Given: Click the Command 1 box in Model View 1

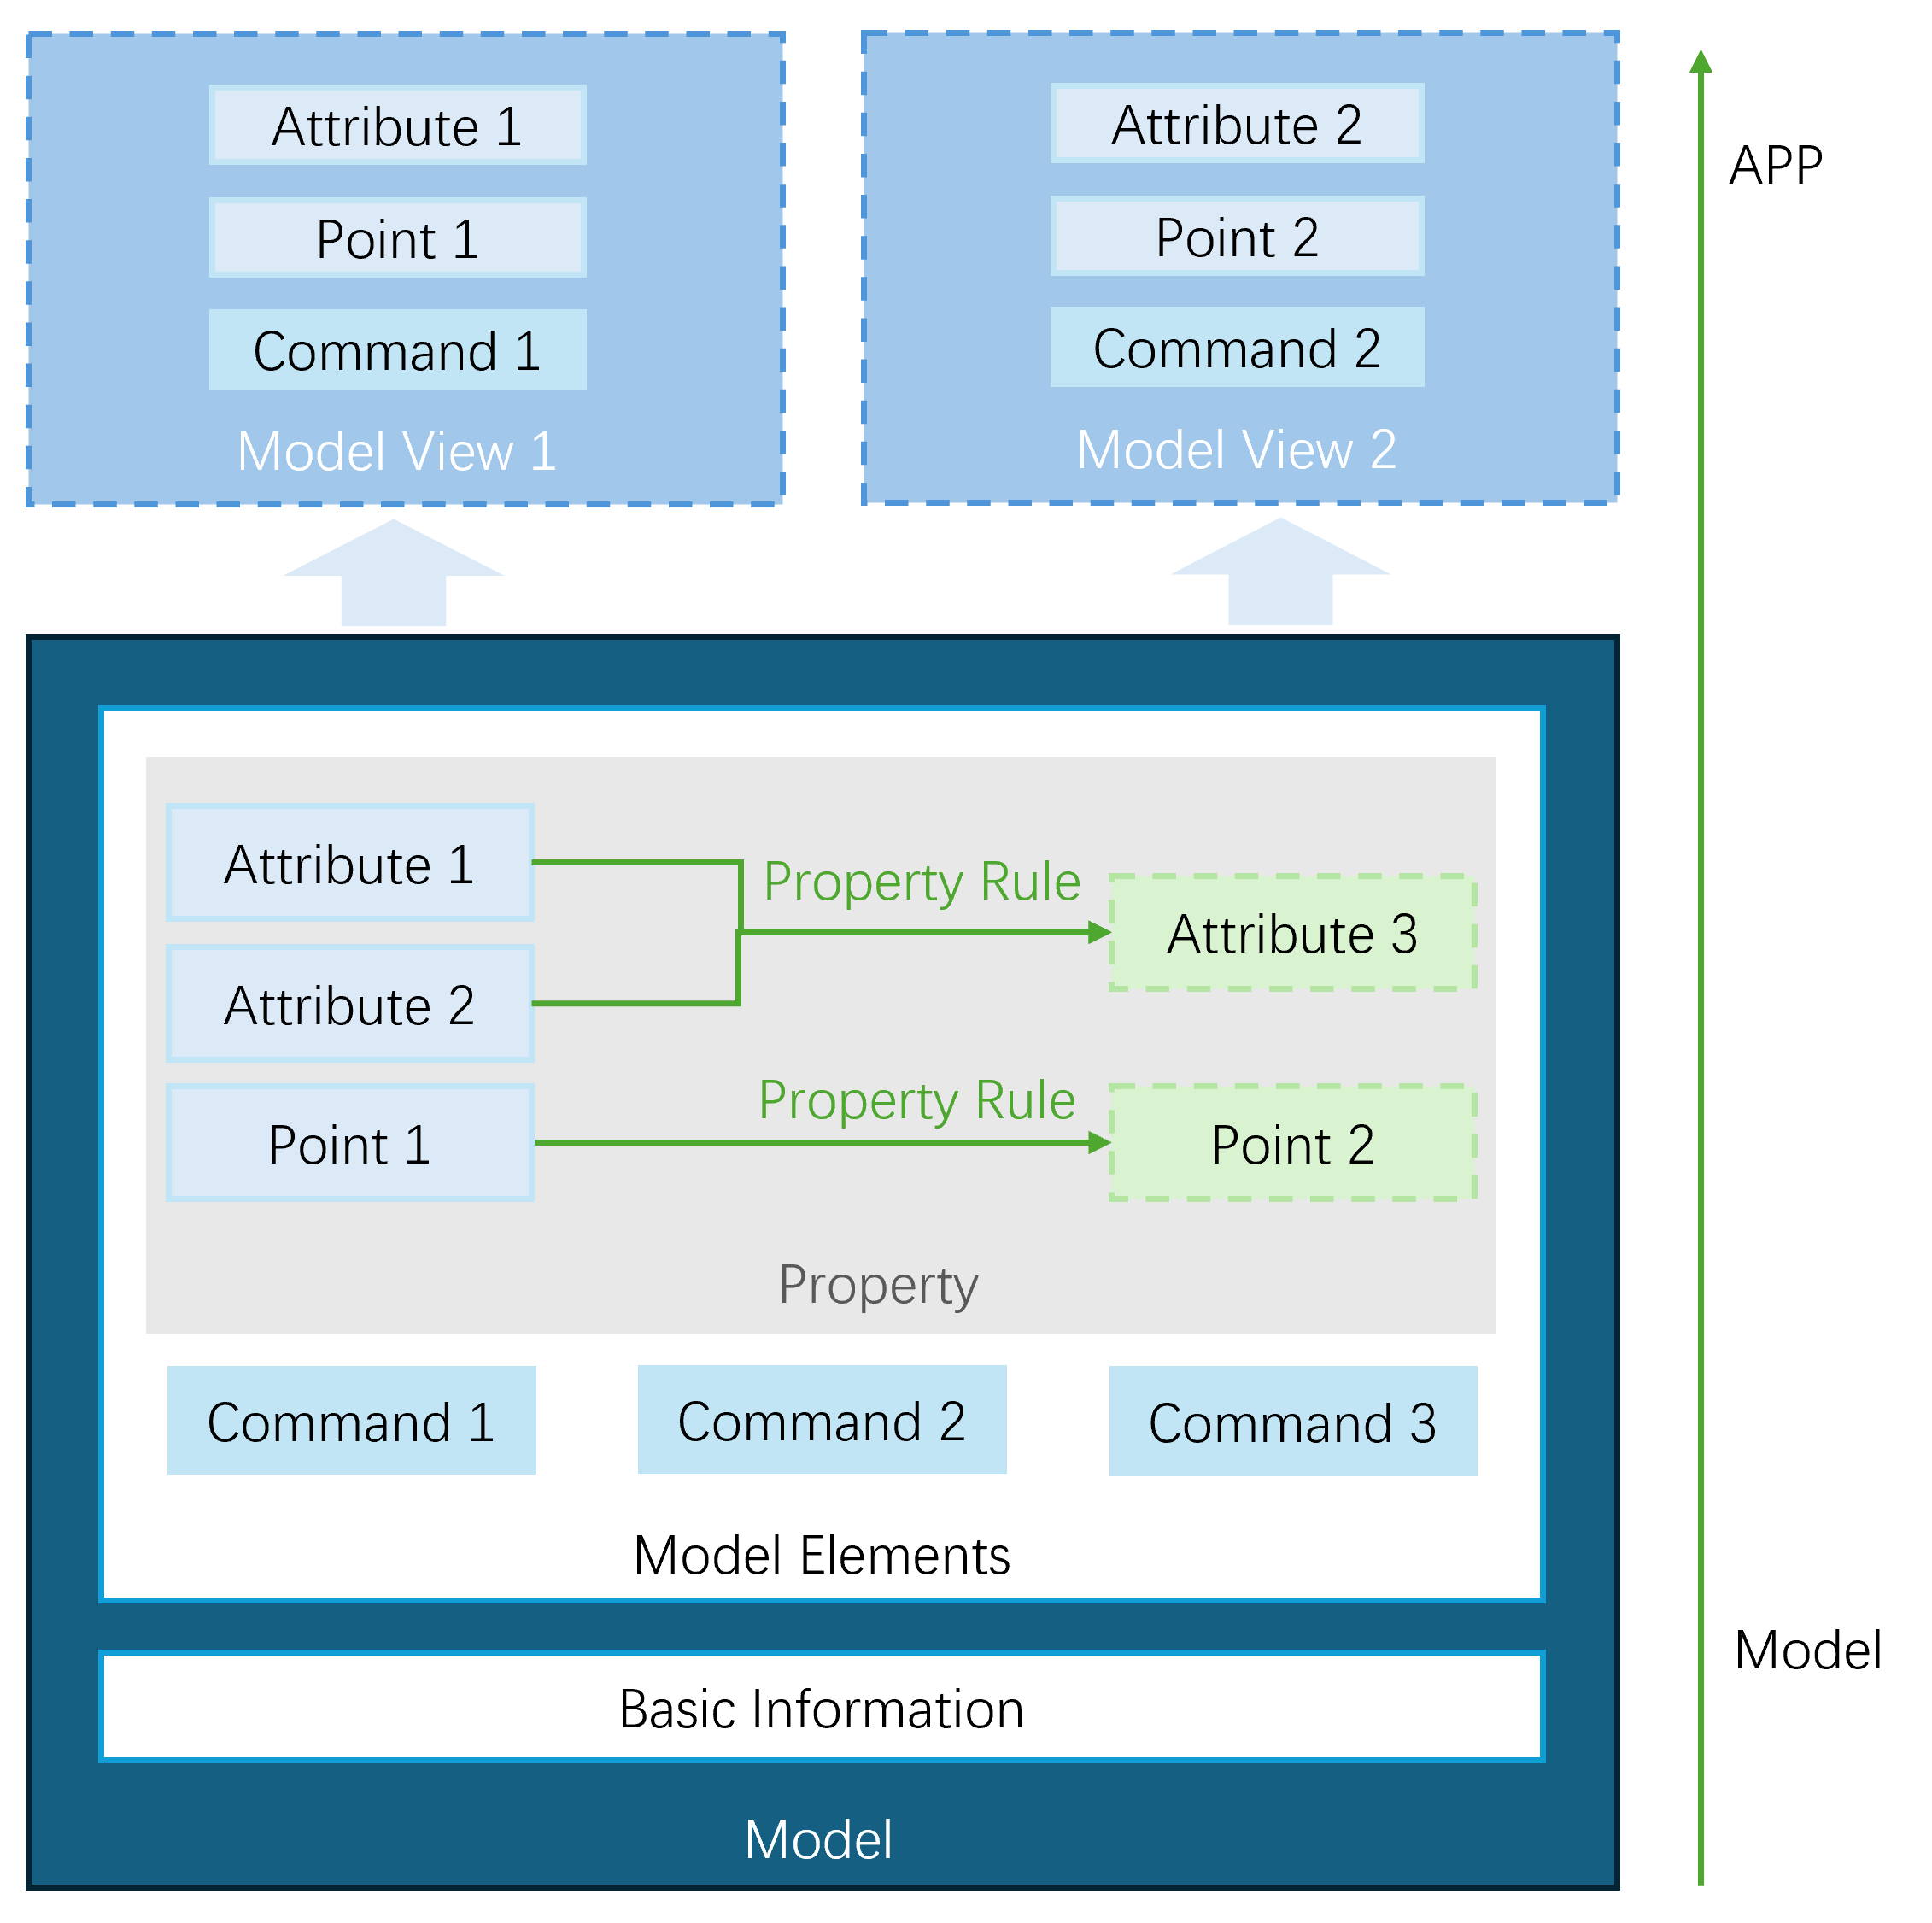Looking at the screenshot, I should [397, 350].
